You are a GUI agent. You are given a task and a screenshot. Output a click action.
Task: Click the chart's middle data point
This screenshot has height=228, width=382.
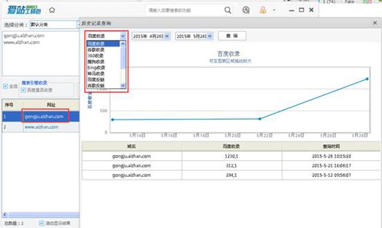260,119
